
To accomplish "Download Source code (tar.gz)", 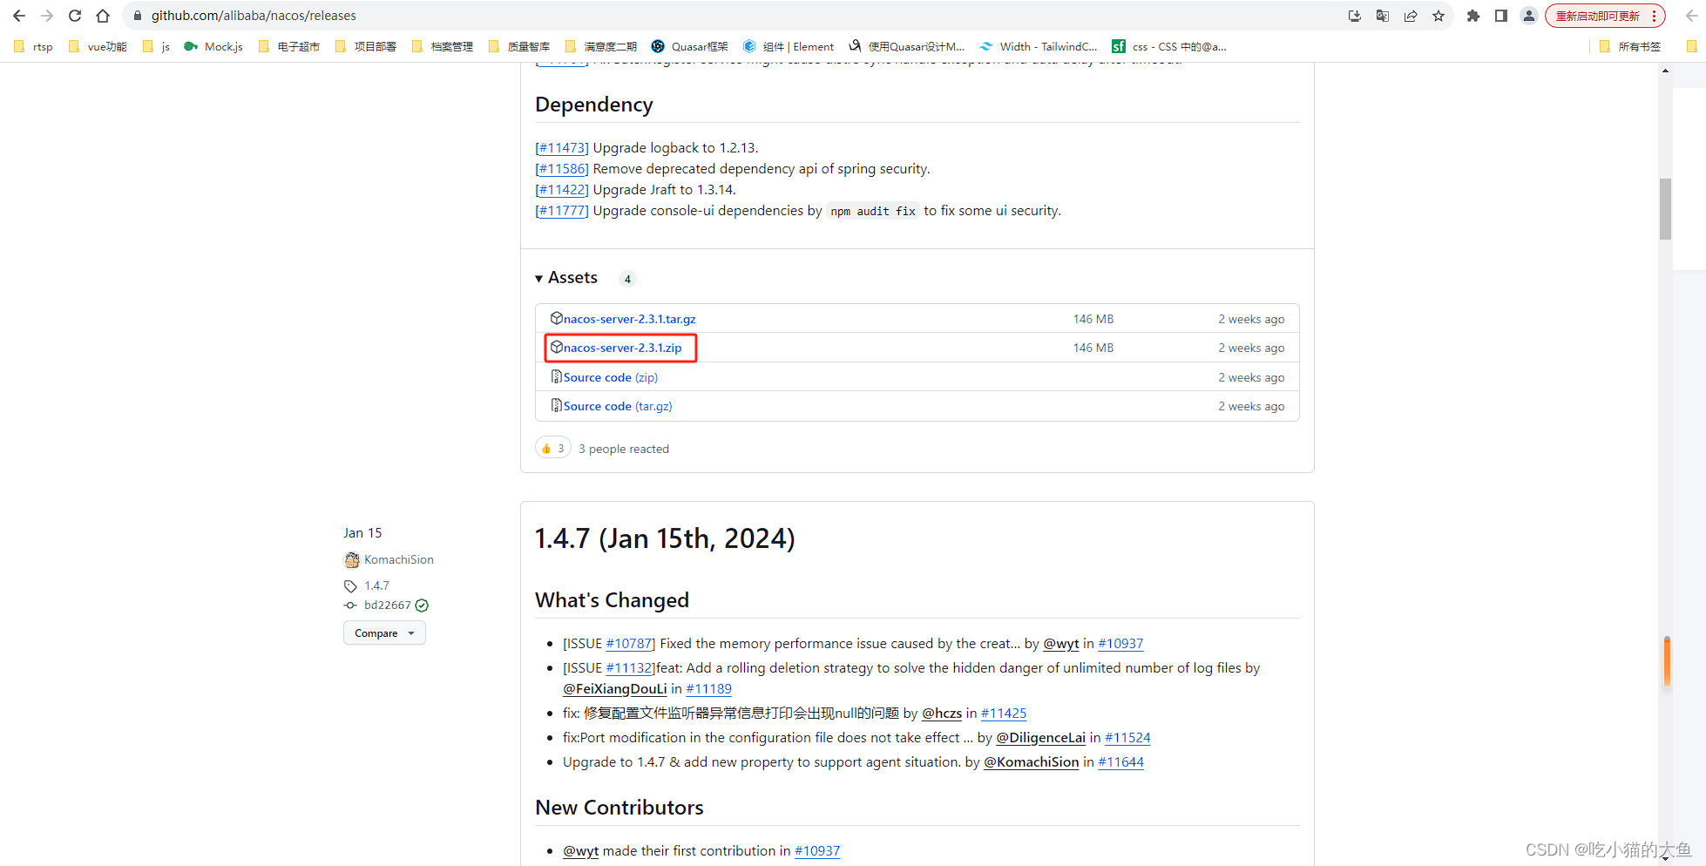I will 617,406.
